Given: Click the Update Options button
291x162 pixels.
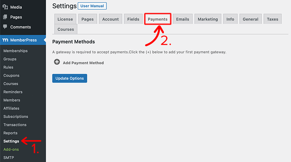Looking at the screenshot, I should (x=70, y=78).
